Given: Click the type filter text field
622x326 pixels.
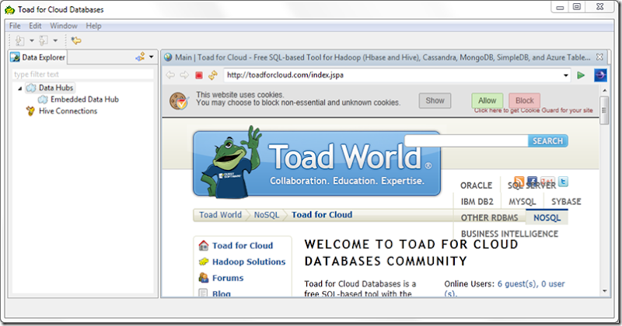Looking at the screenshot, I should 83,74.
